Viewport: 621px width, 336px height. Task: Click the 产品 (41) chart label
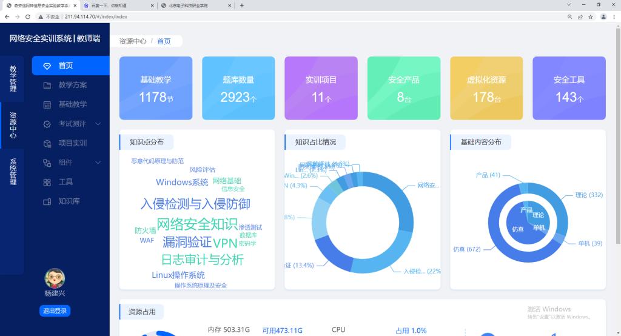click(x=488, y=175)
